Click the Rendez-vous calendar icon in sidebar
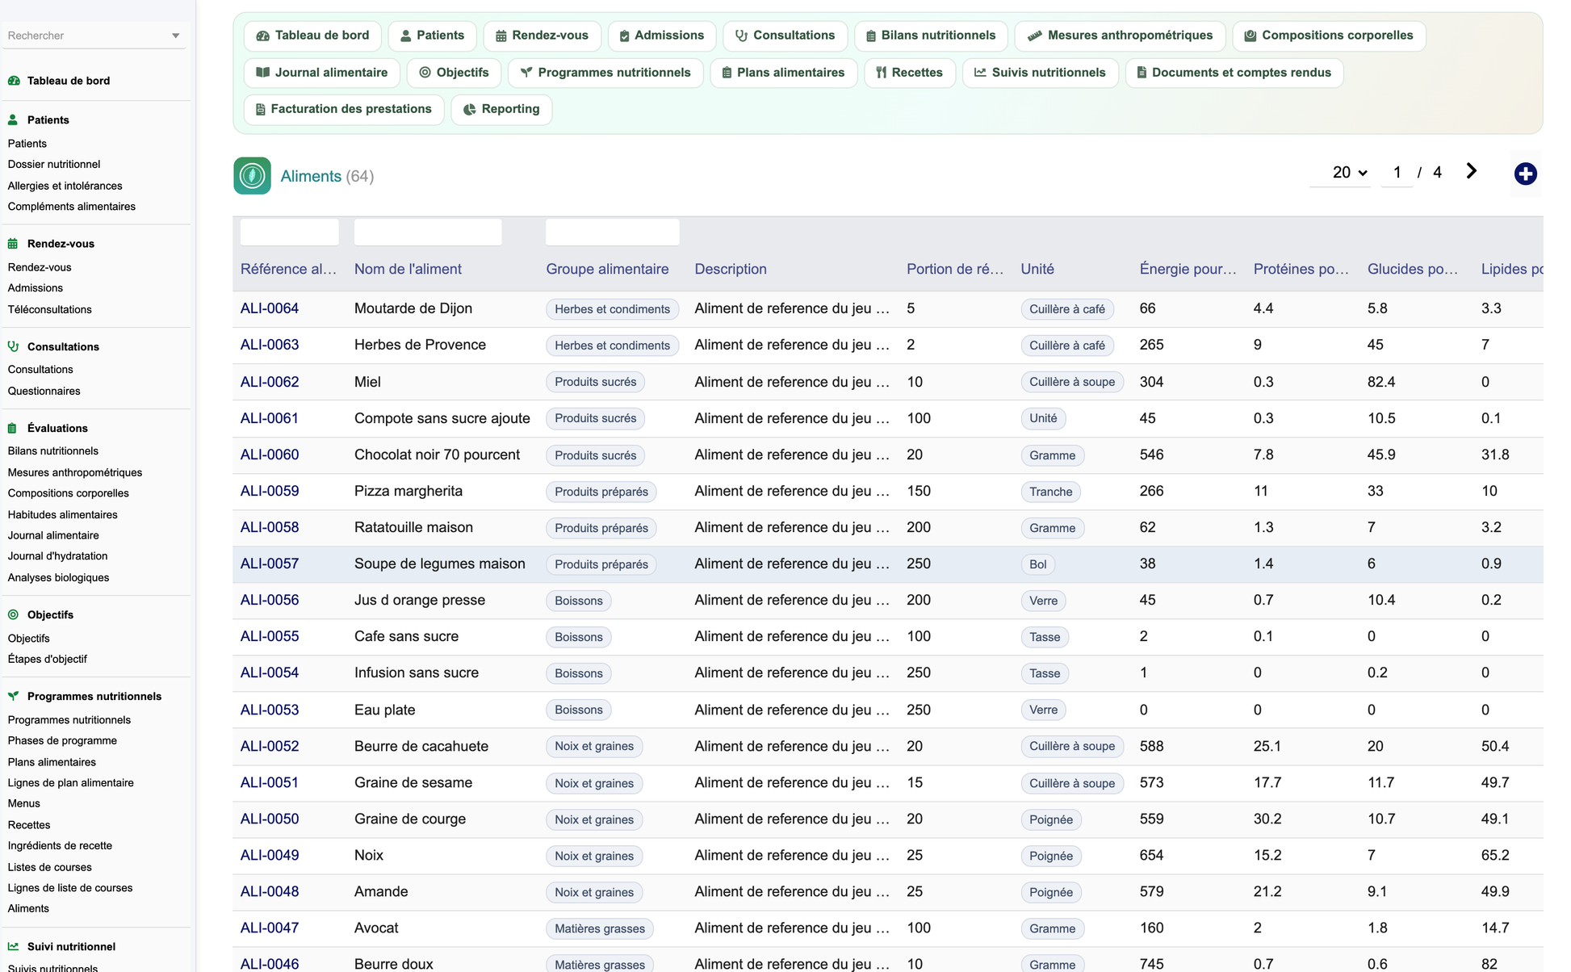 click(13, 244)
